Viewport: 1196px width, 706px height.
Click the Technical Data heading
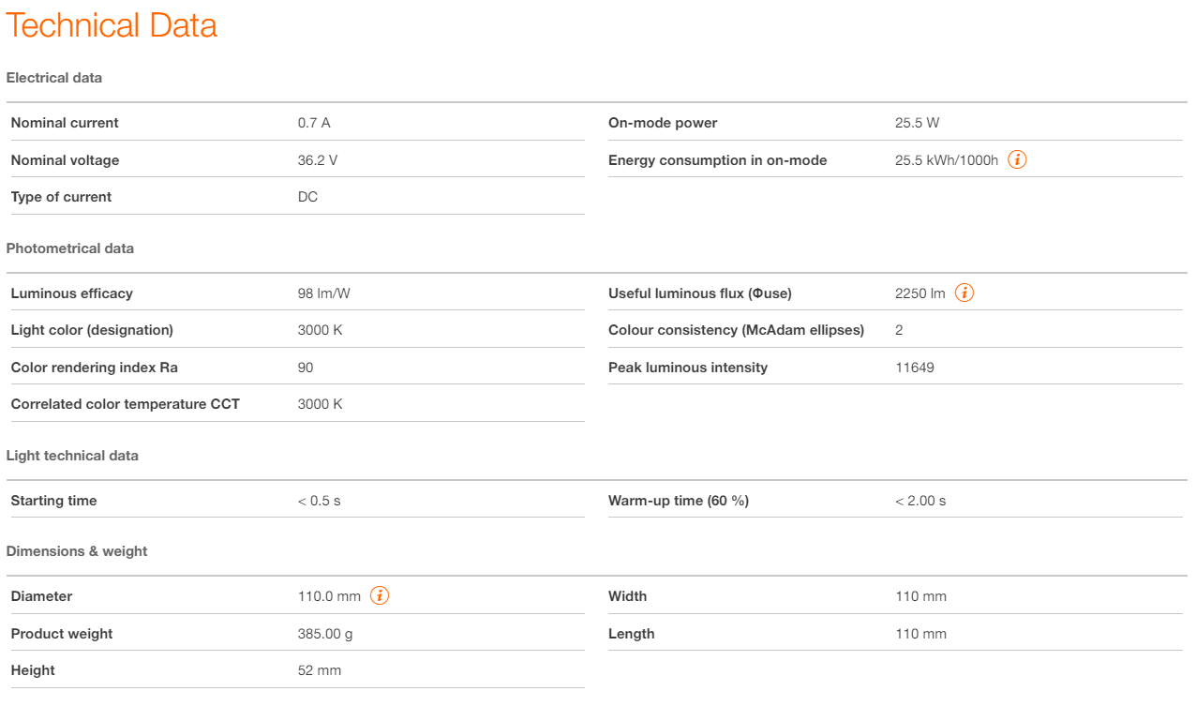(112, 25)
